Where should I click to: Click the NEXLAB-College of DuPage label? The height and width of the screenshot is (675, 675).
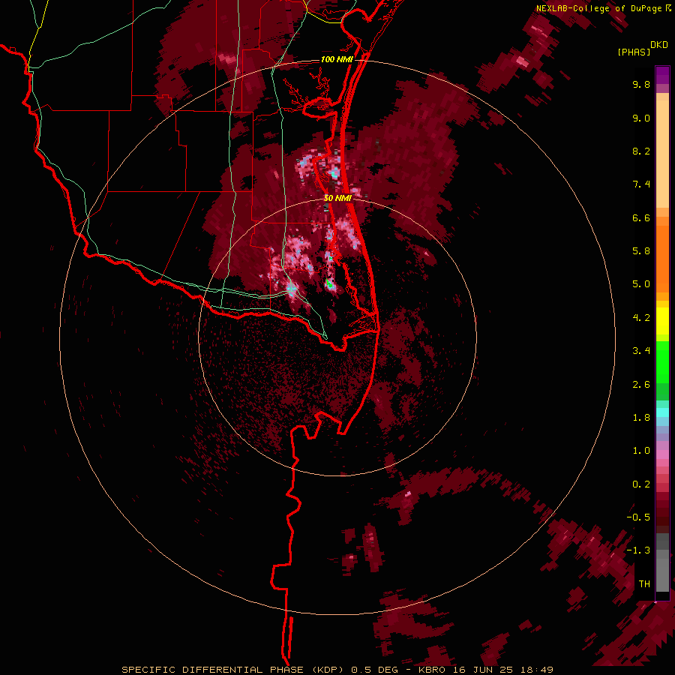598,8
